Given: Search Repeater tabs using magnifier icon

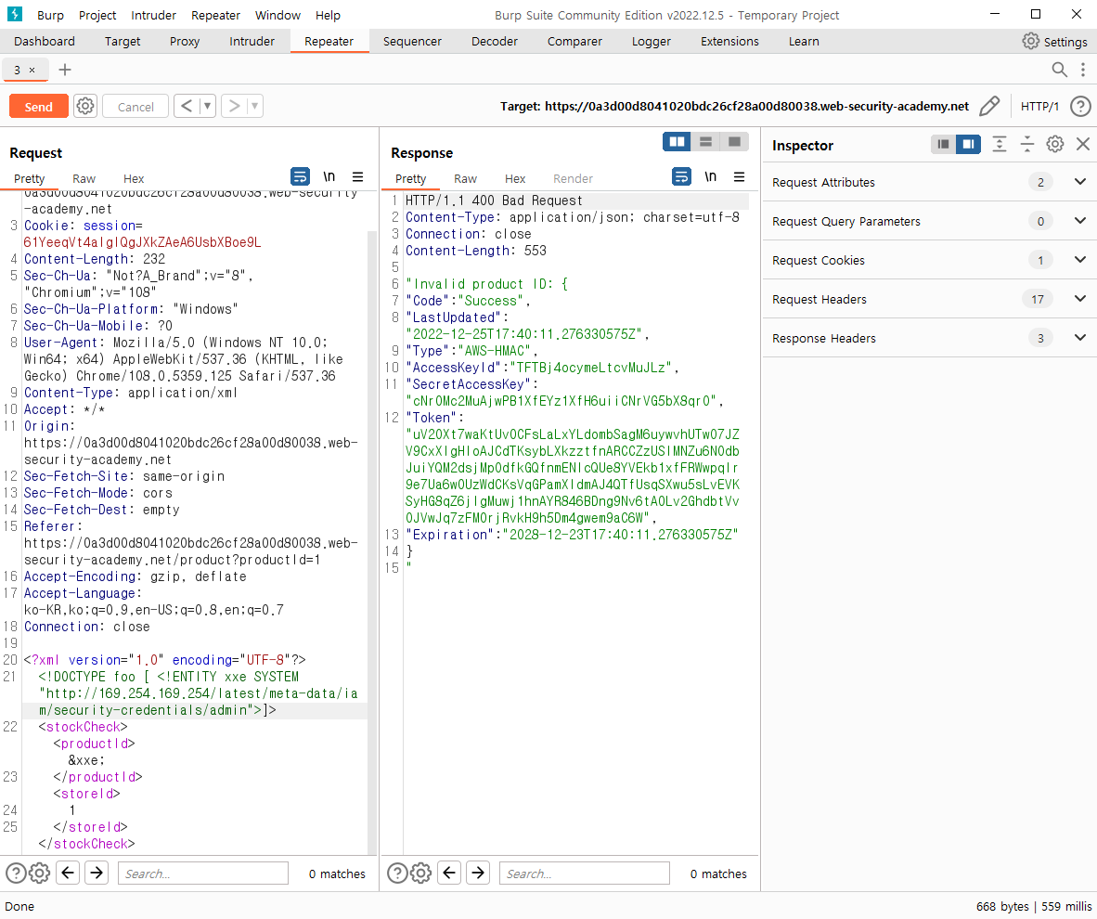Looking at the screenshot, I should [1059, 70].
